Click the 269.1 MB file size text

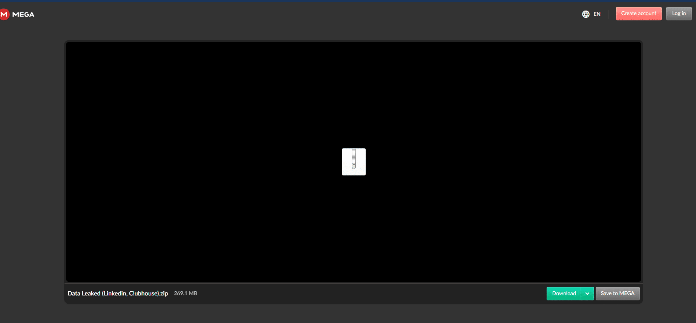pos(186,293)
